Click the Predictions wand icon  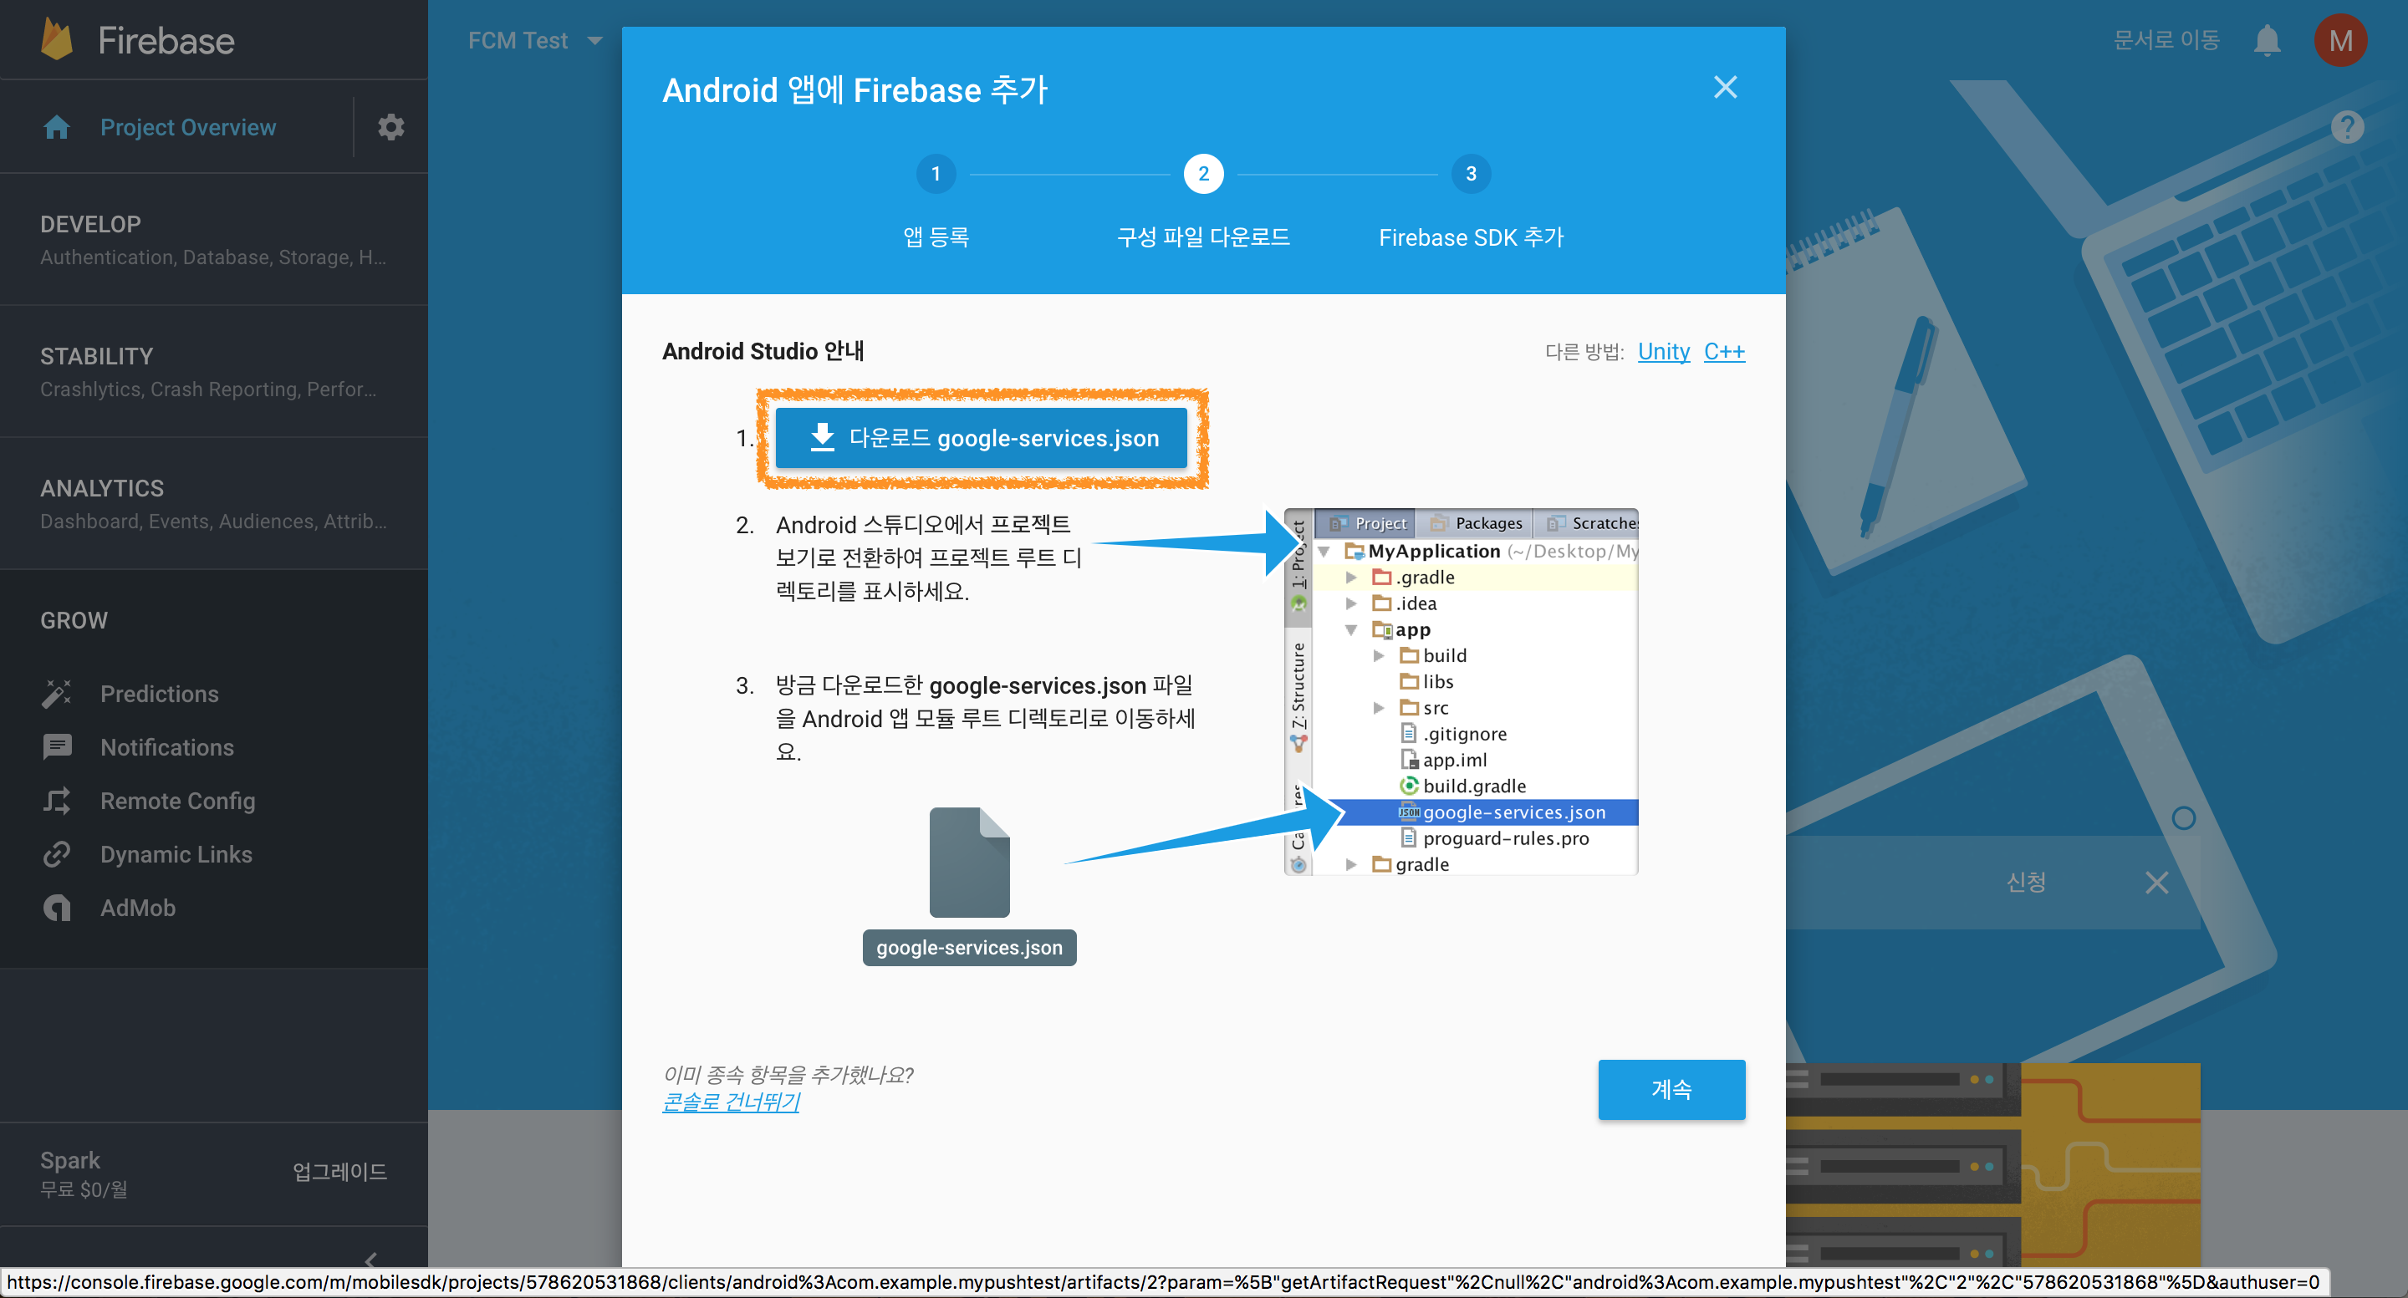pyautogui.click(x=57, y=695)
